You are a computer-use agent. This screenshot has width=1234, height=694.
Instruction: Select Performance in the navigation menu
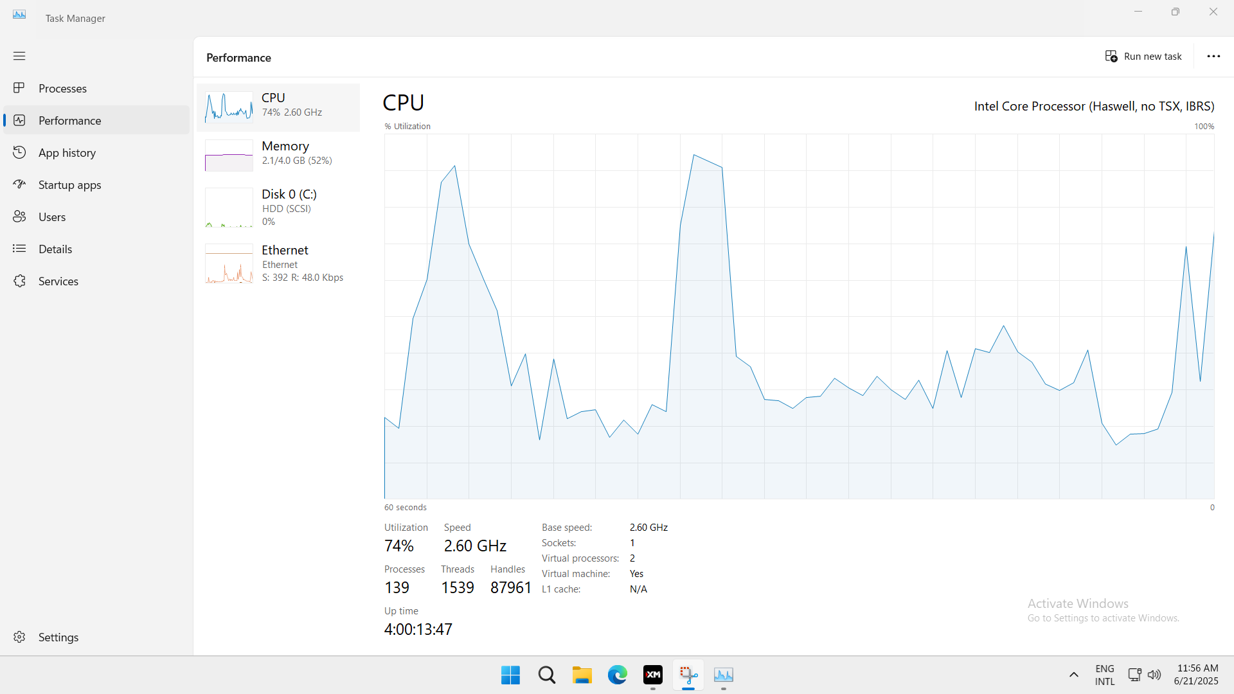tap(69, 120)
